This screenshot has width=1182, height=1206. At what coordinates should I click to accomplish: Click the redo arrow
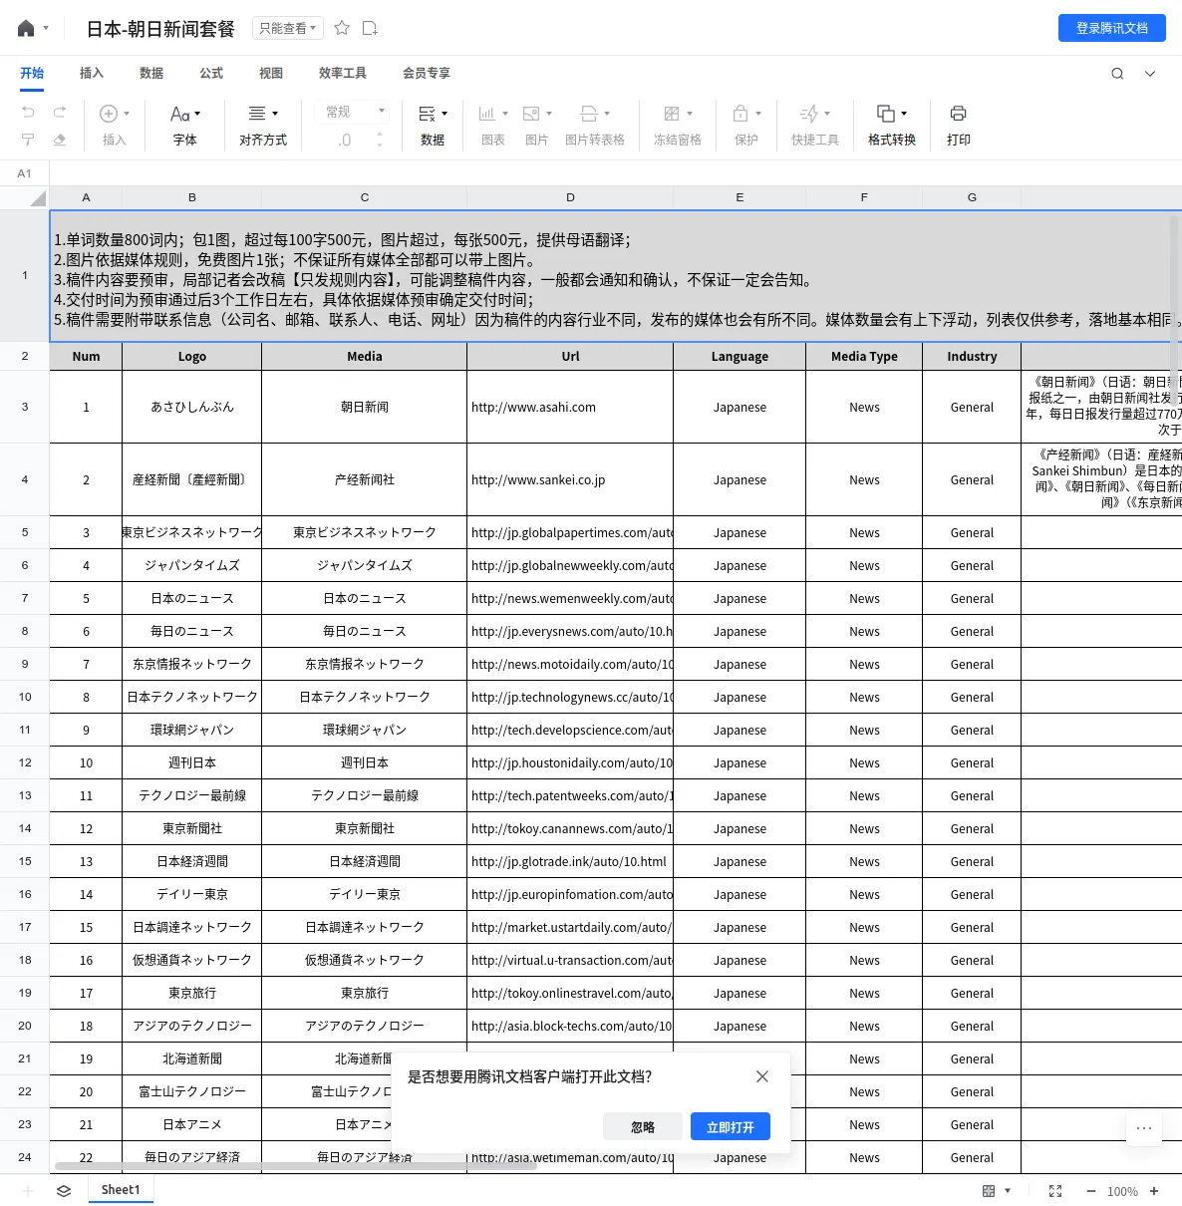[60, 113]
